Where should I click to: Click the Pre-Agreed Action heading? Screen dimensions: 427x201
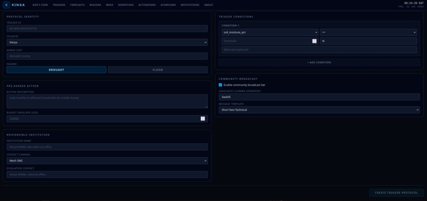point(23,86)
